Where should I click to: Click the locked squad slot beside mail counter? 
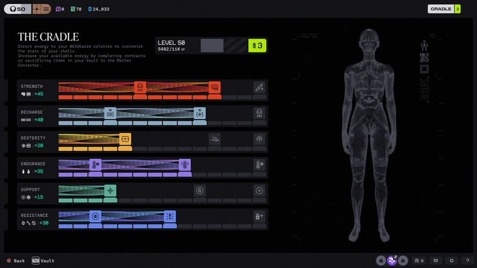403,261
